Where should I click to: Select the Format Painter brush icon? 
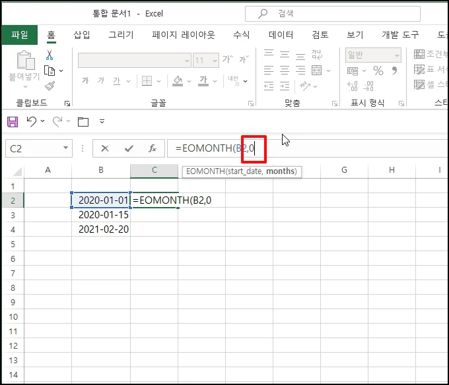pos(50,86)
